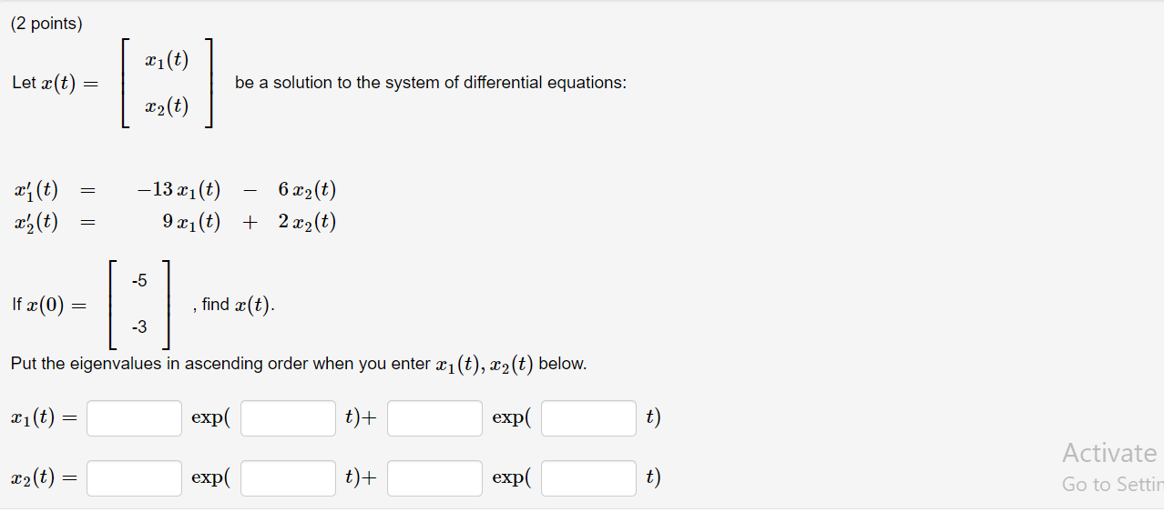Click the second exponent box for x2(t)
This screenshot has width=1164, height=512.
(588, 478)
